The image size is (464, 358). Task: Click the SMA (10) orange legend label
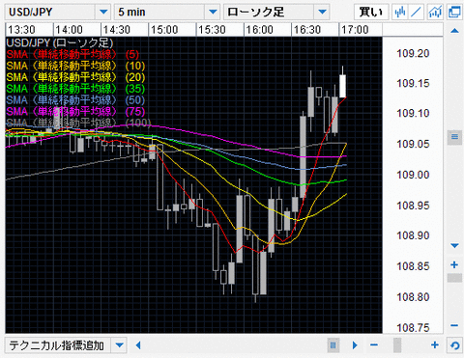click(75, 66)
